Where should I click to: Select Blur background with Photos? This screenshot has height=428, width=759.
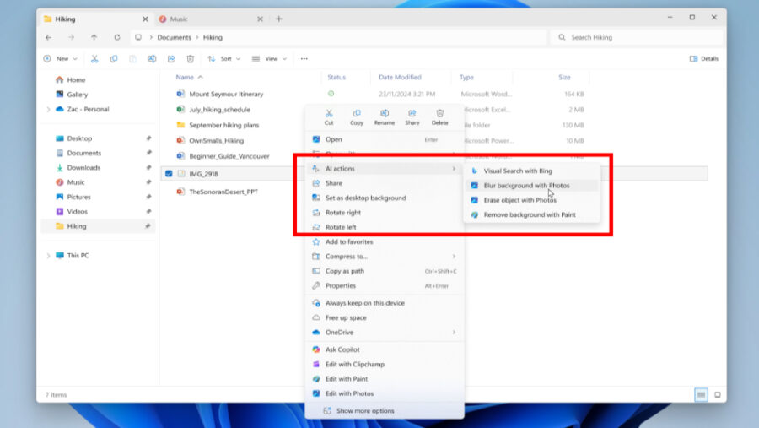tap(531, 185)
